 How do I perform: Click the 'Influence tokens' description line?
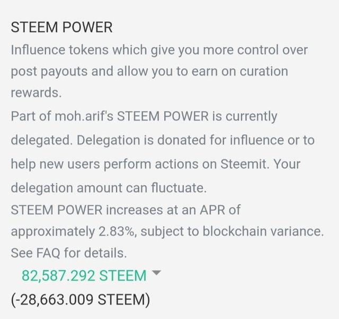point(159,50)
